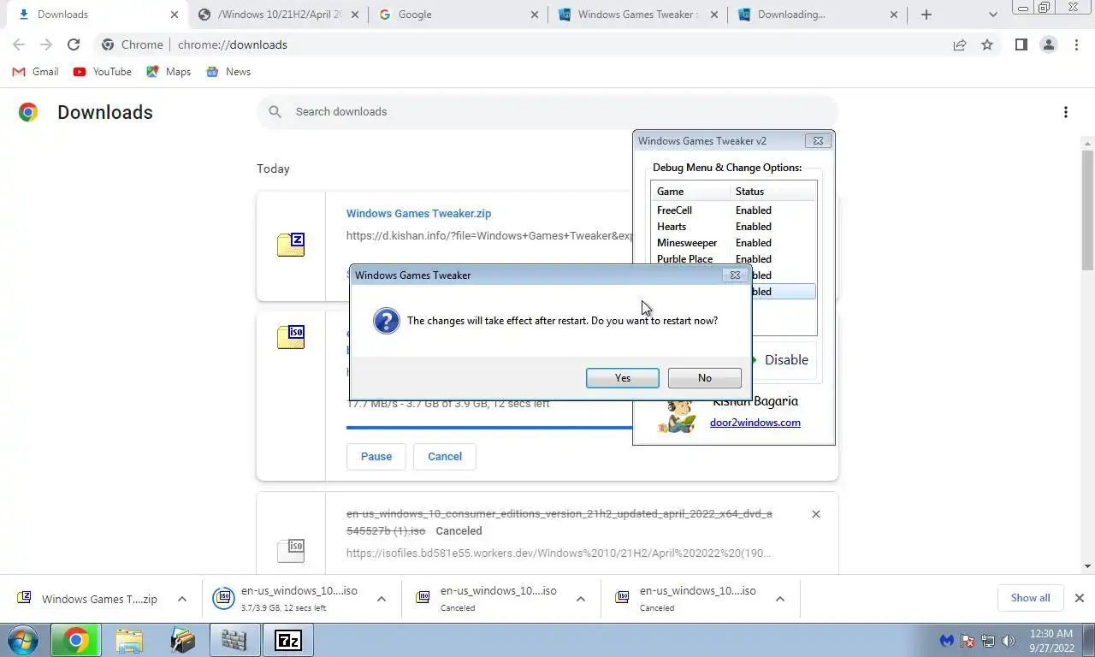1095x657 pixels.
Task: Open the YouTube bookmark
Action: [x=102, y=72]
